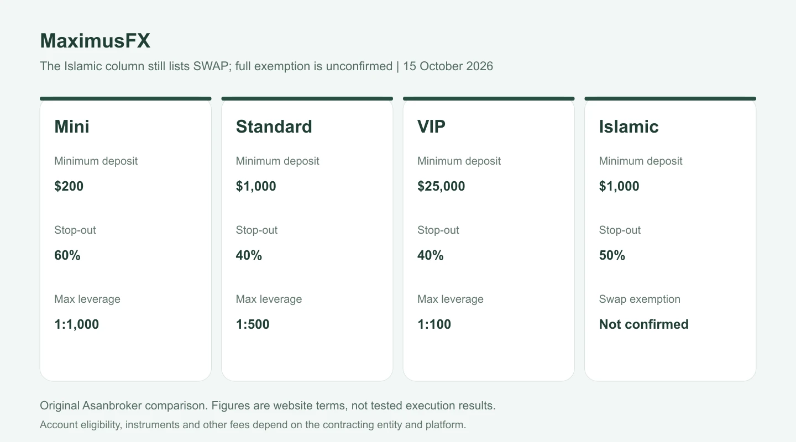The width and height of the screenshot is (796, 442).
Task: Select the 1:1,000 max leverage value
Action: (x=77, y=324)
